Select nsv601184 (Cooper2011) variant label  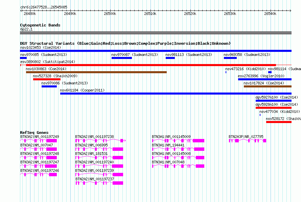pyautogui.click(x=82, y=90)
